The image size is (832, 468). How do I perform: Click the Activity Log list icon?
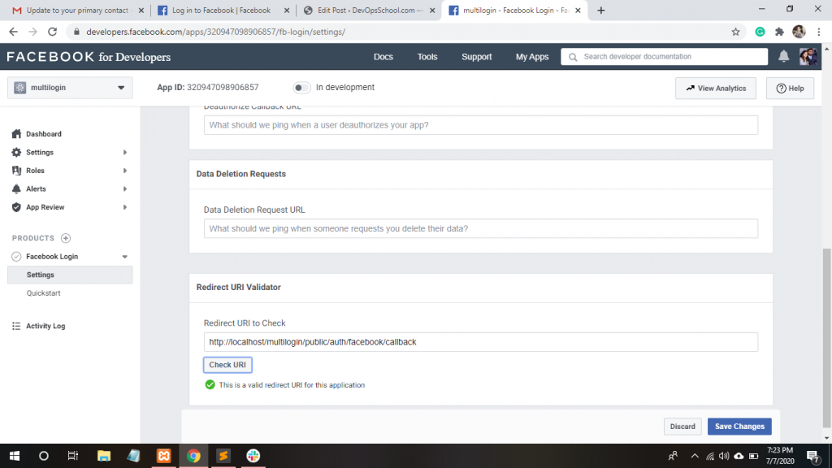pos(16,326)
